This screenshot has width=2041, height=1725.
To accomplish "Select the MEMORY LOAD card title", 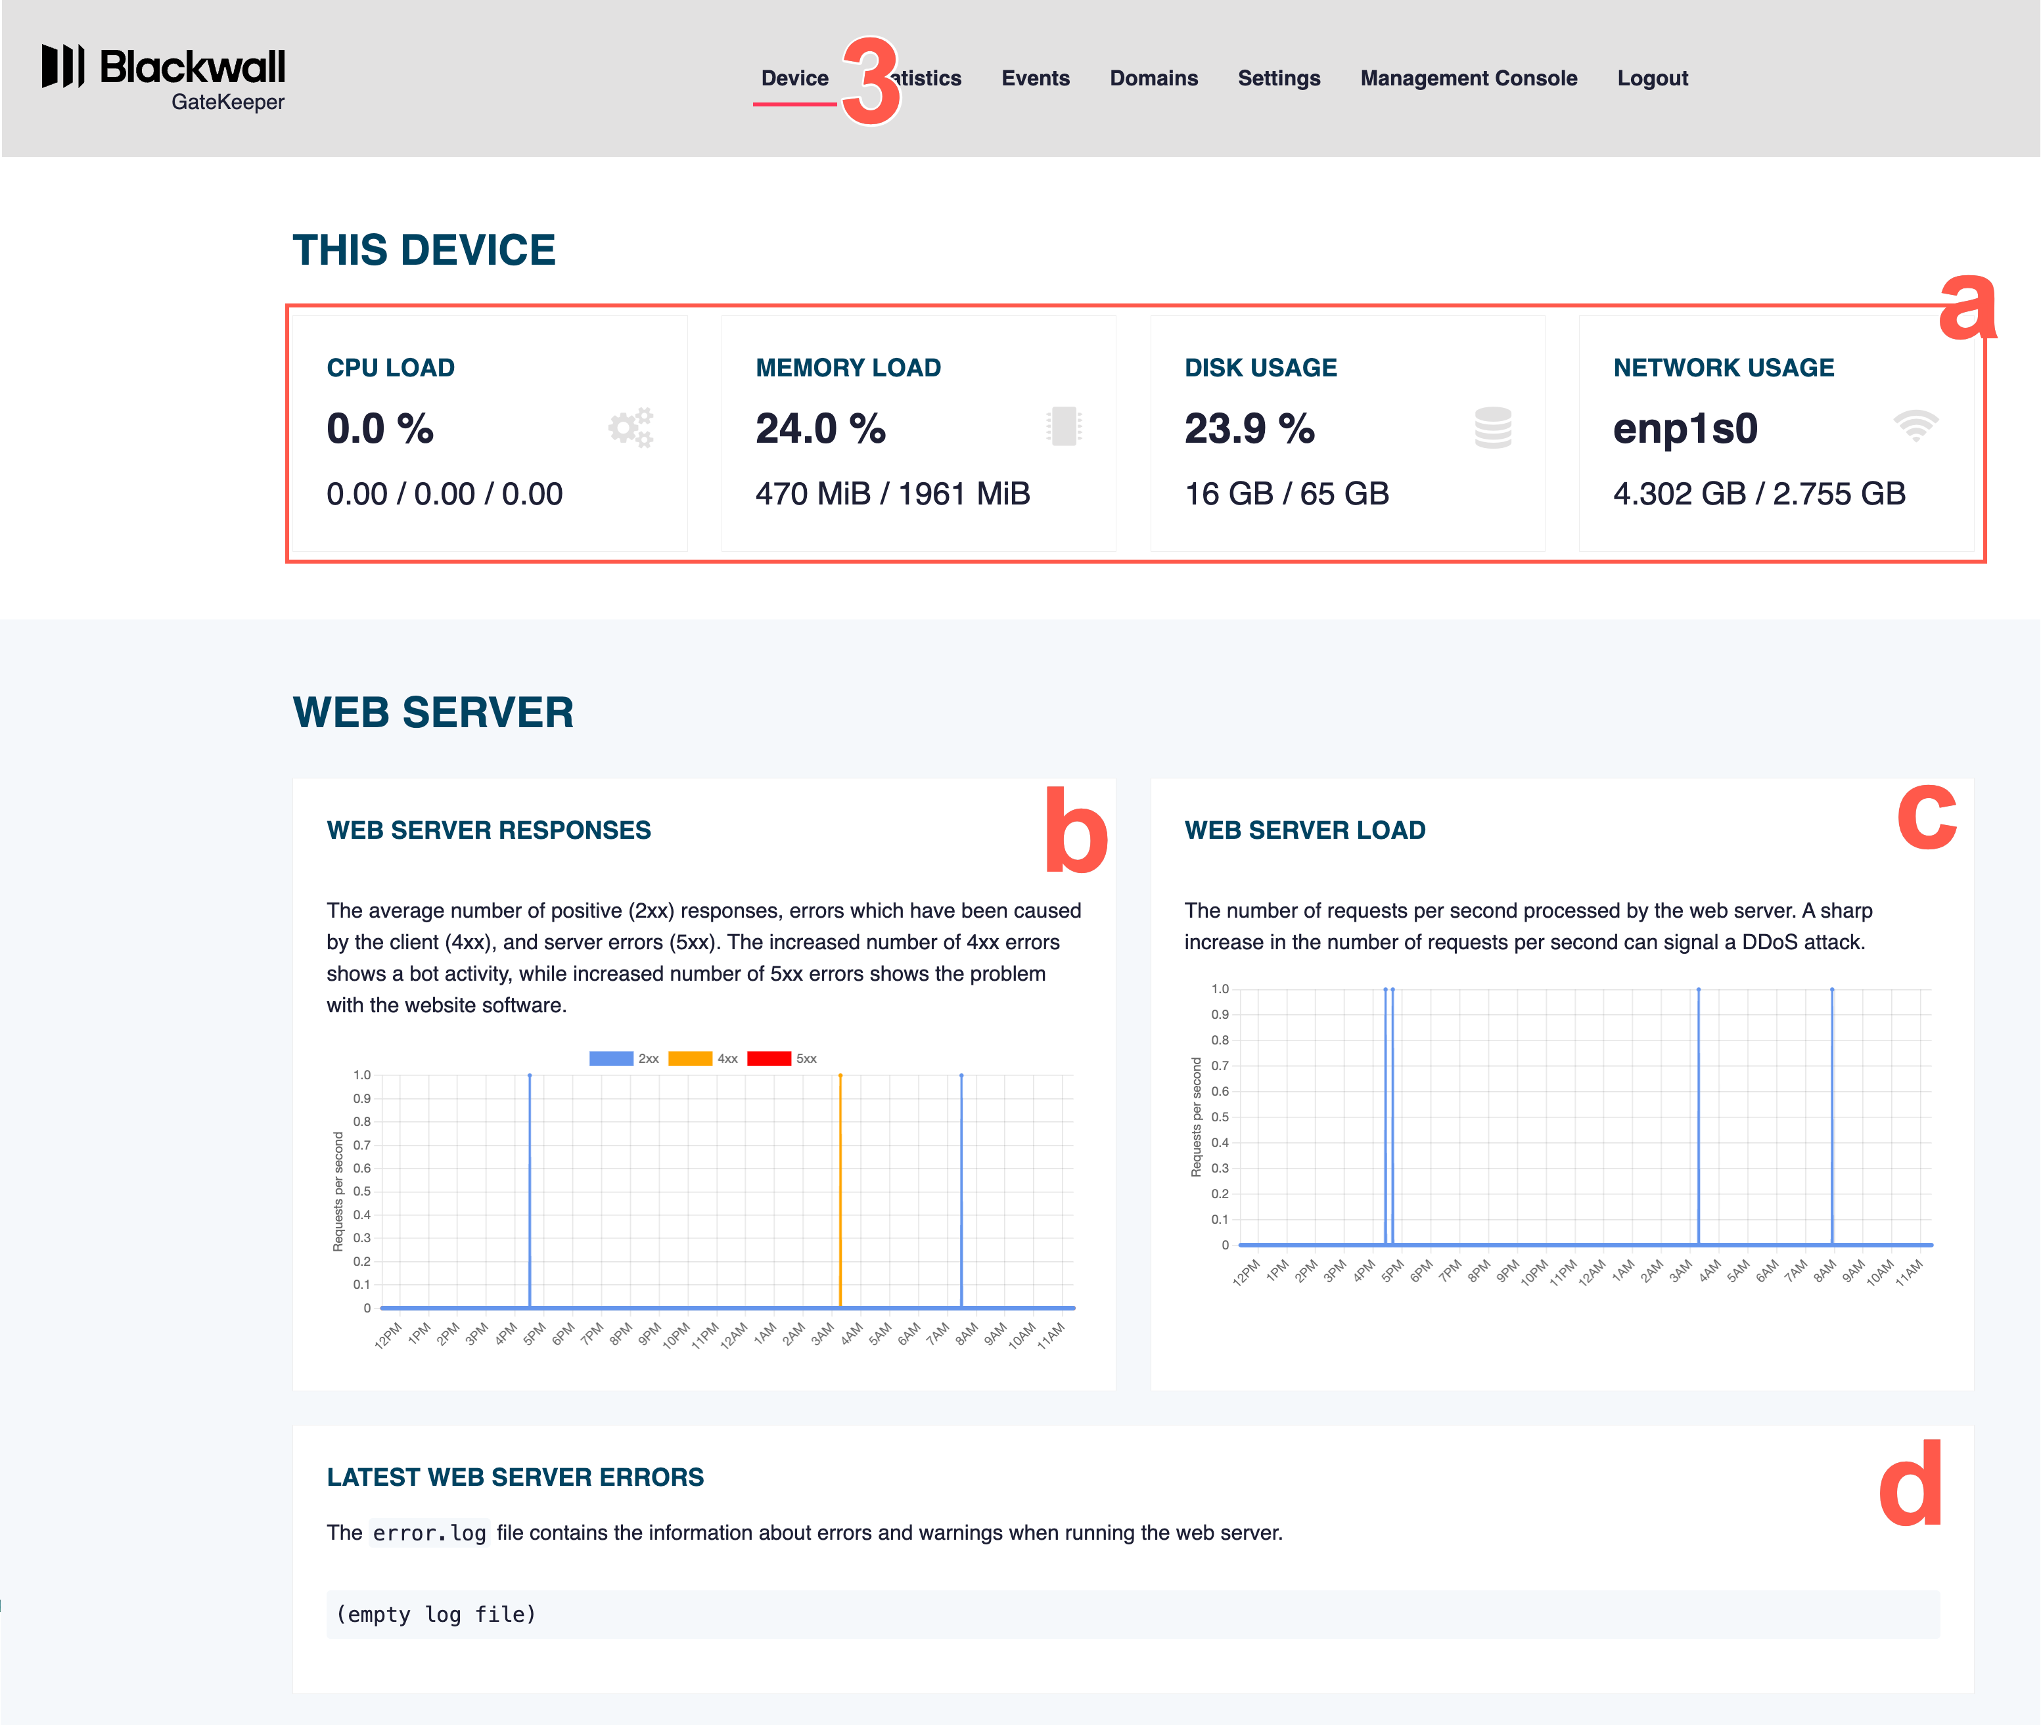I will 849,368.
